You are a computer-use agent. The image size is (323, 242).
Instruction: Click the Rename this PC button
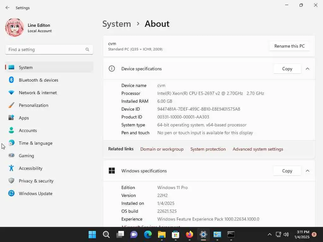pos(290,46)
